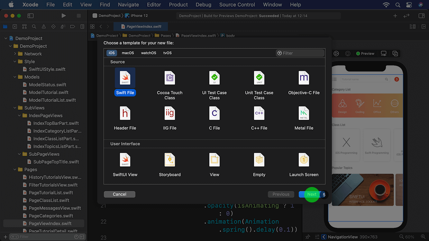Open Control Center in the menu bar

[409, 4]
